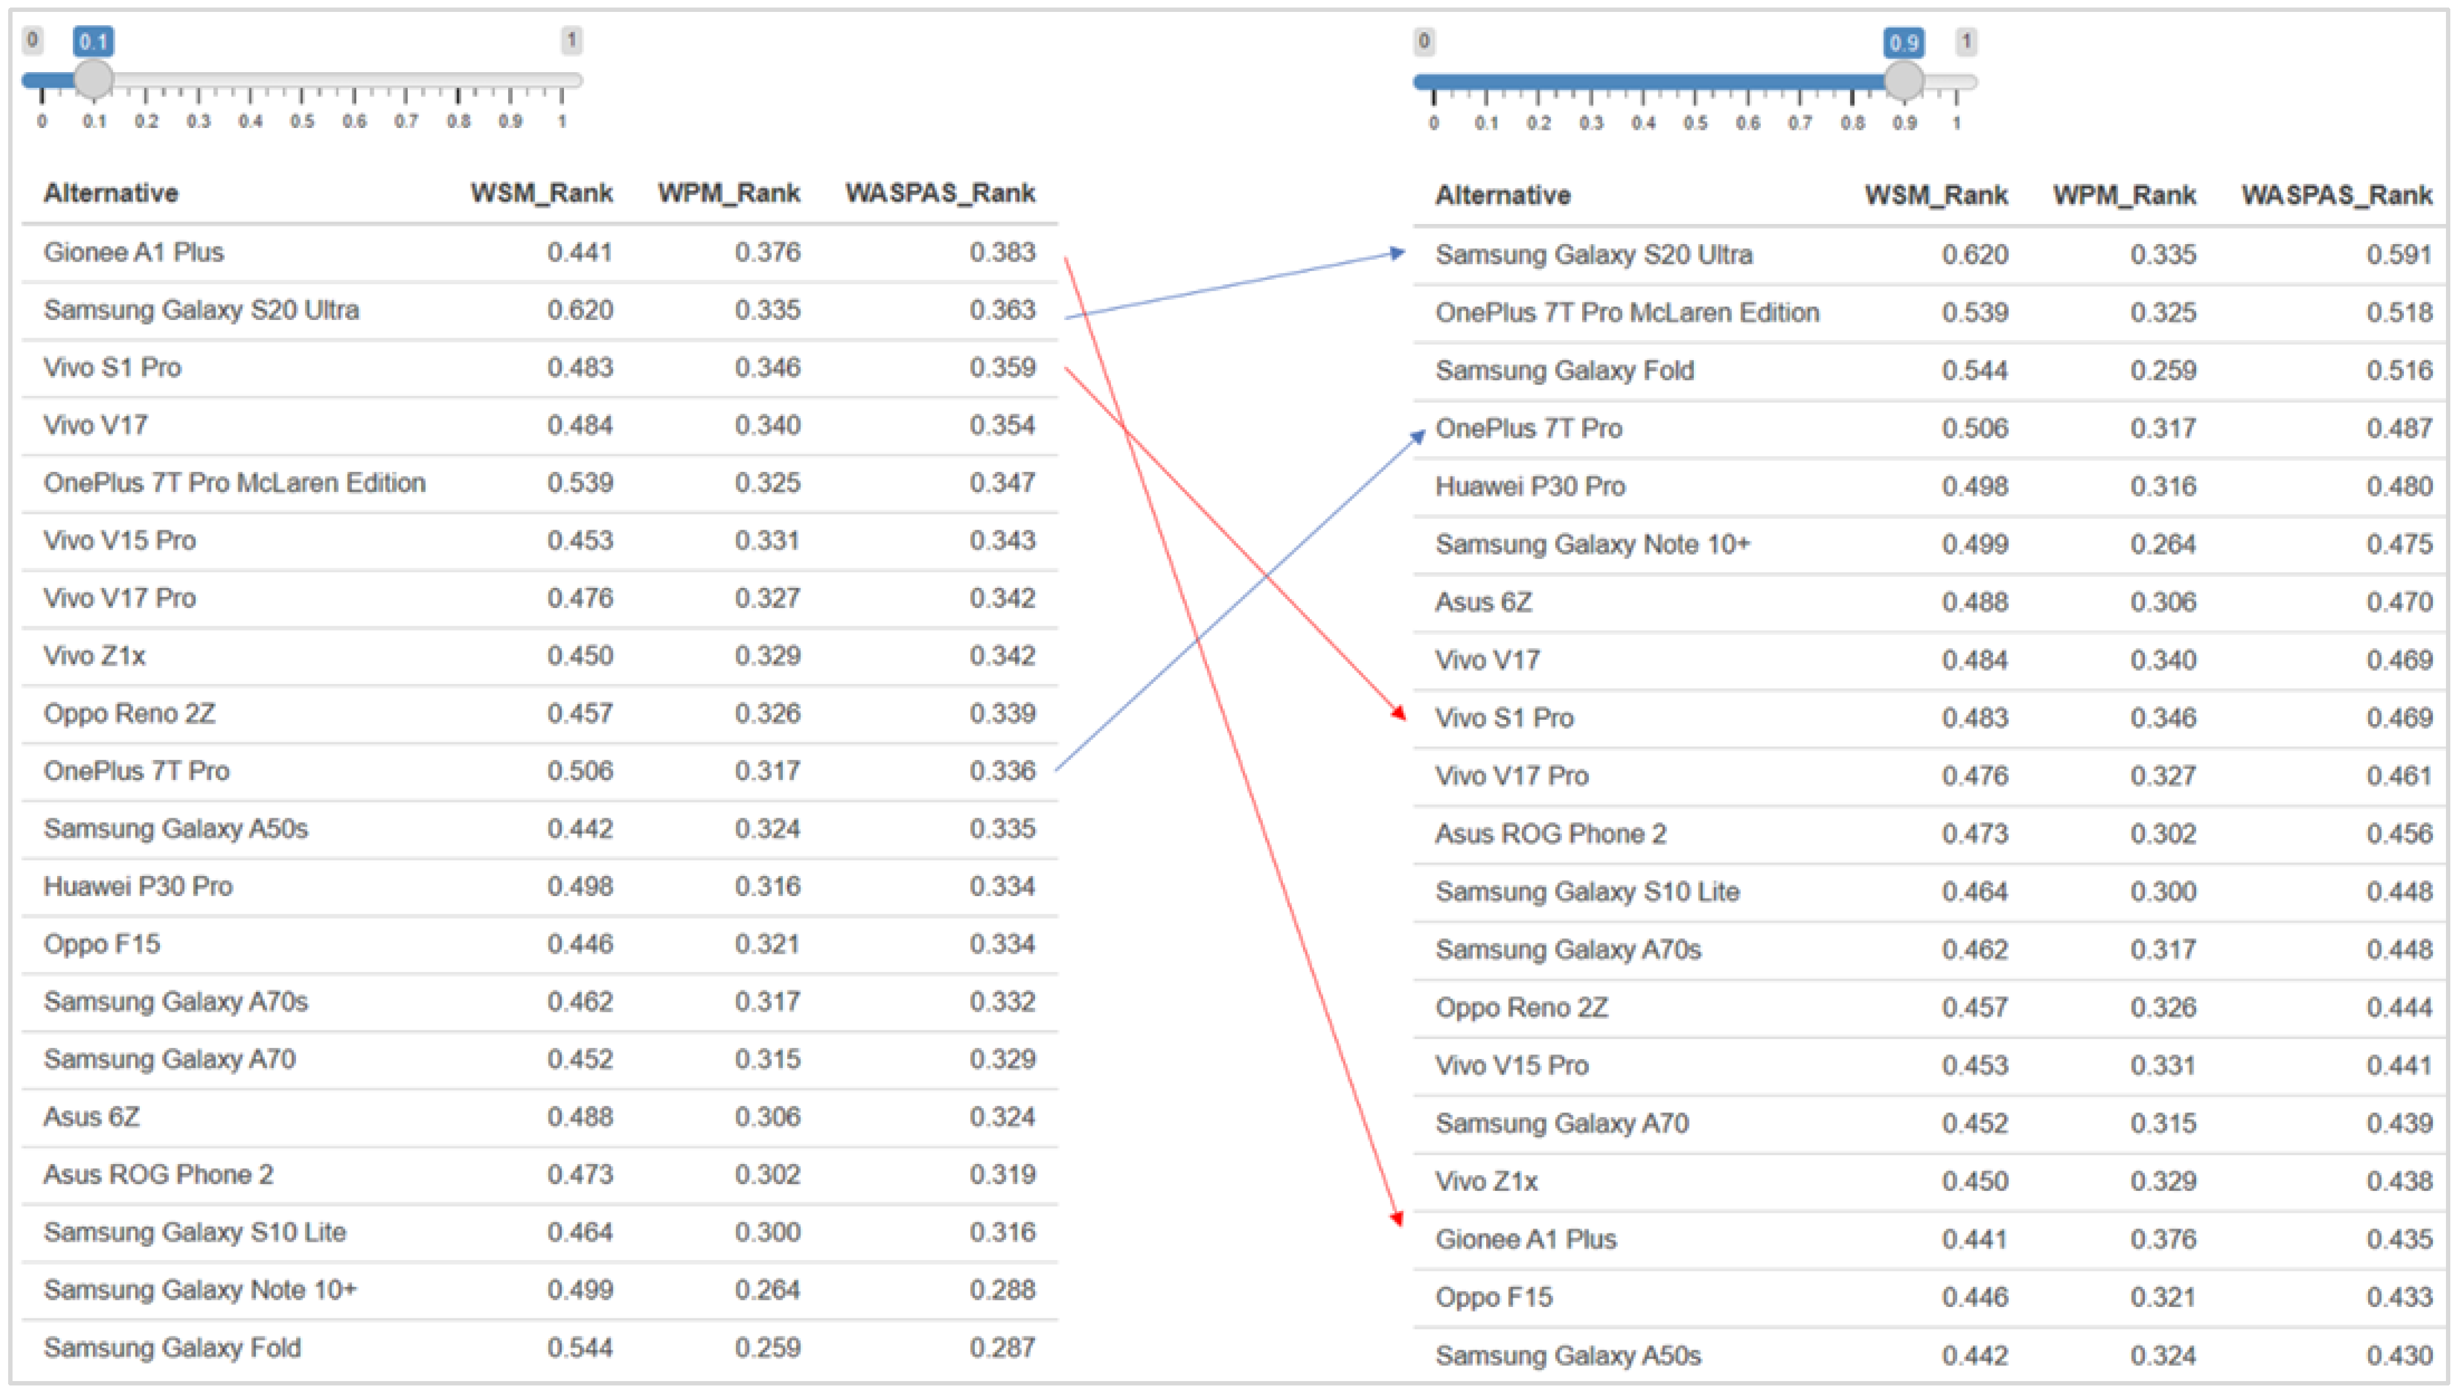2461x1393 pixels.
Task: Click WSM_Rank header in left table
Action: point(541,193)
